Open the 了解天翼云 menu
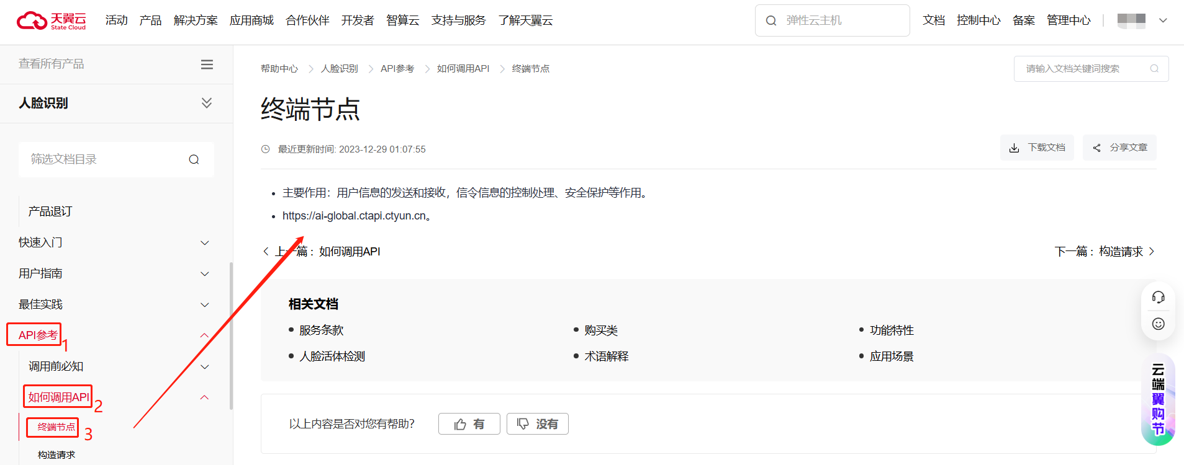The width and height of the screenshot is (1184, 465). coord(525,20)
